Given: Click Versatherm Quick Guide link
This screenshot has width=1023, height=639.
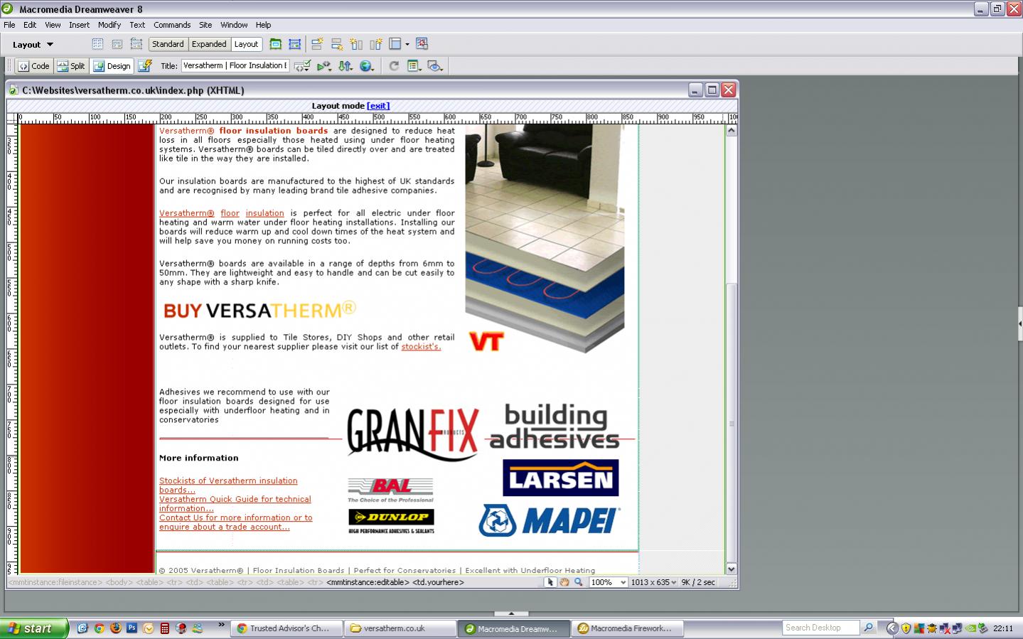Looking at the screenshot, I should 235,504.
